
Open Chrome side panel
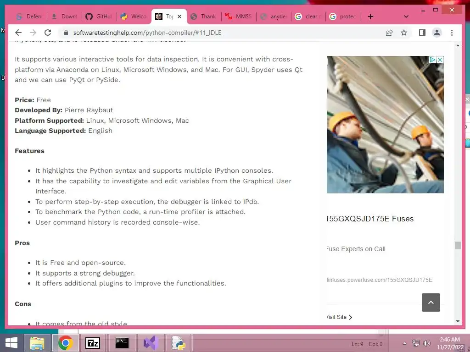422,33
